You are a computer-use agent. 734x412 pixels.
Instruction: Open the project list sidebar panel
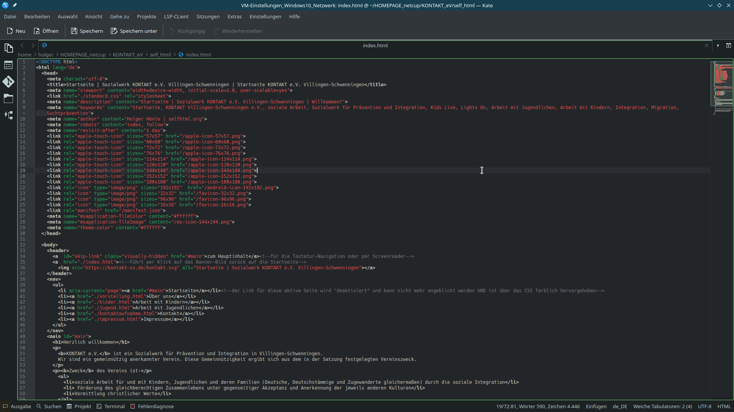8,65
